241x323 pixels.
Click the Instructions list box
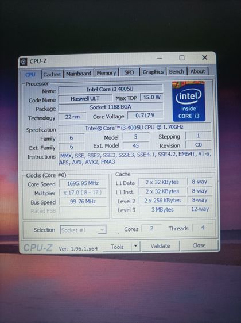point(135,158)
